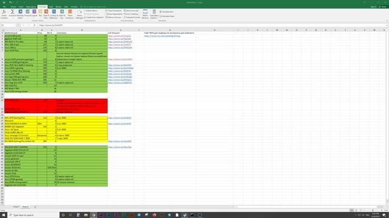Open the Amazon link in row 36
389x218 pixels.
pos(120,147)
